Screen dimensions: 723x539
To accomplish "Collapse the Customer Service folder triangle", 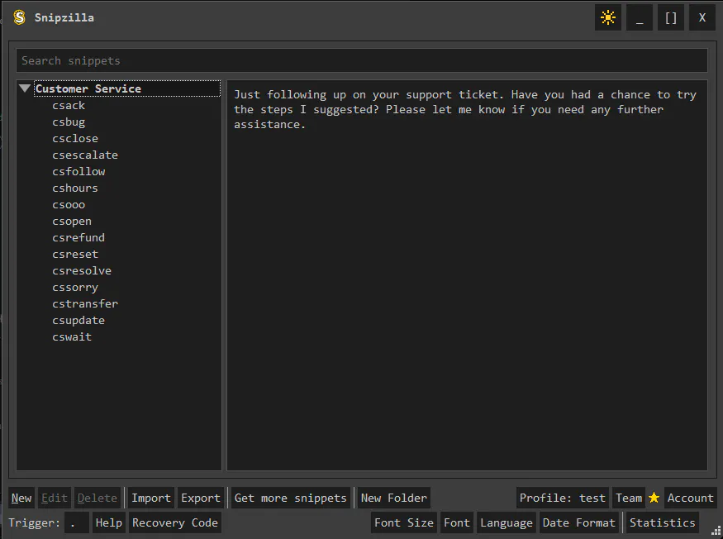I will pyautogui.click(x=25, y=88).
